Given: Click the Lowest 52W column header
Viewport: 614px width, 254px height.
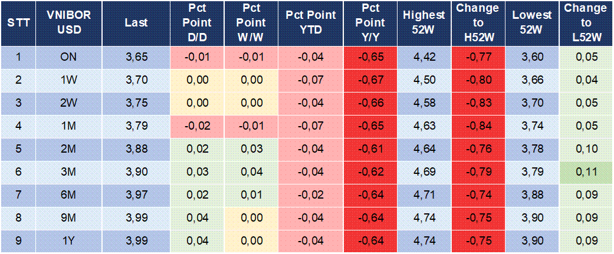Looking at the screenshot, I should coord(532,23).
